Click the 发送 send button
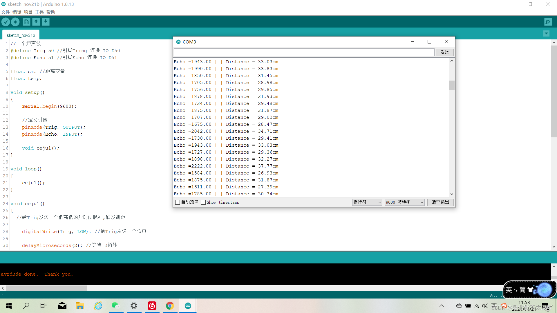This screenshot has width=557, height=313. (x=444, y=52)
